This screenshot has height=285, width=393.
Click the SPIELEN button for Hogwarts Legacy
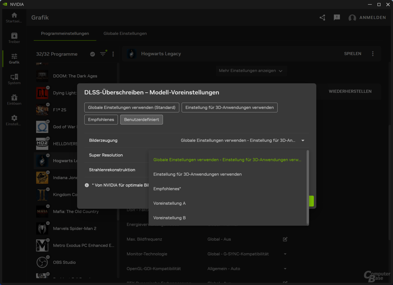(x=352, y=53)
